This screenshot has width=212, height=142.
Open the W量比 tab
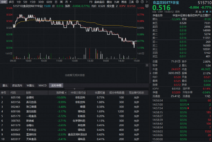pos(30,86)
